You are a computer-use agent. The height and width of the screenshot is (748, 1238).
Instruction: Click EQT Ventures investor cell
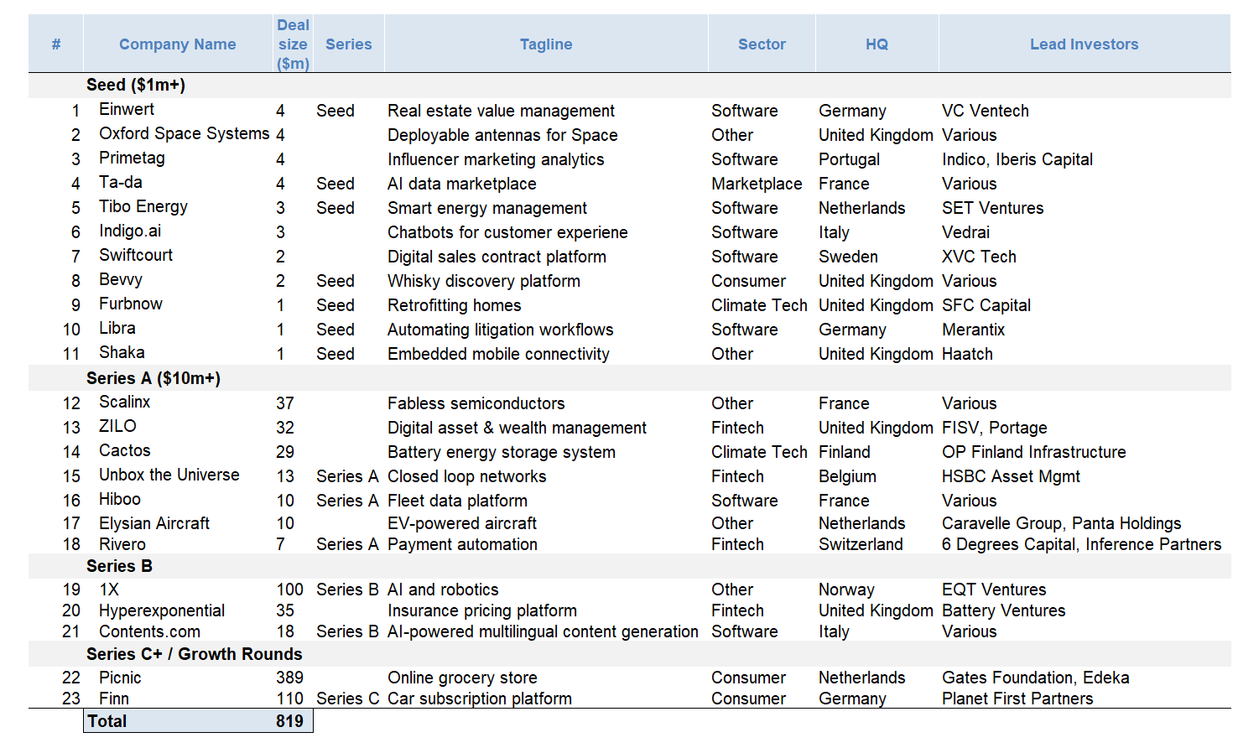(x=994, y=590)
